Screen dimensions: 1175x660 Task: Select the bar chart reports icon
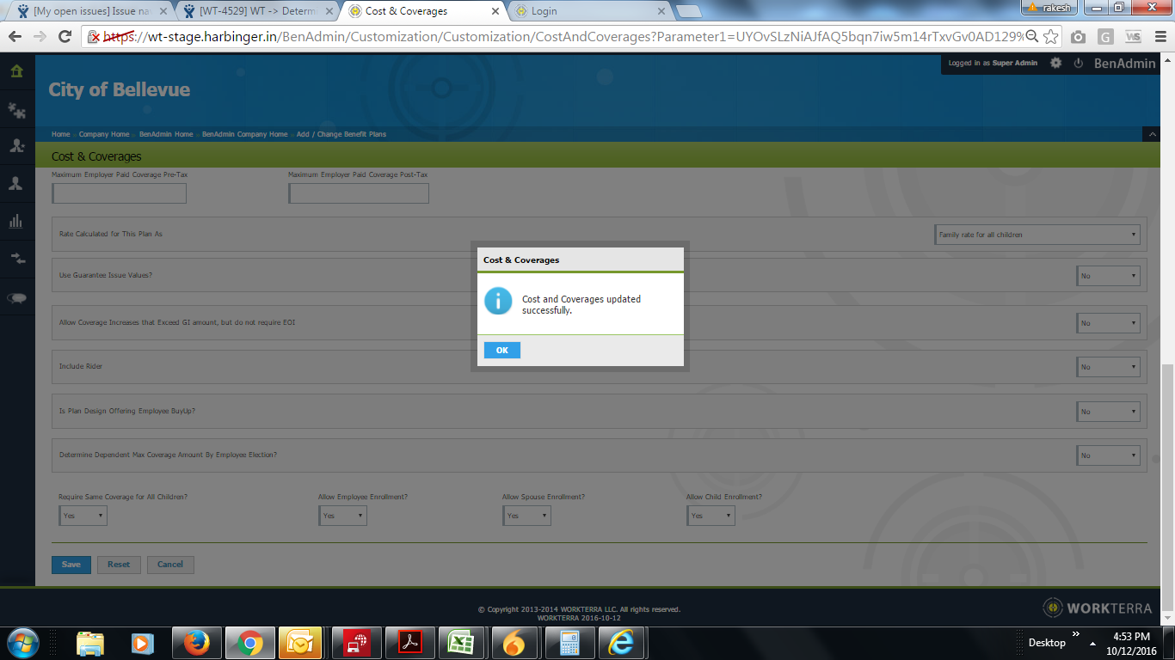16,221
